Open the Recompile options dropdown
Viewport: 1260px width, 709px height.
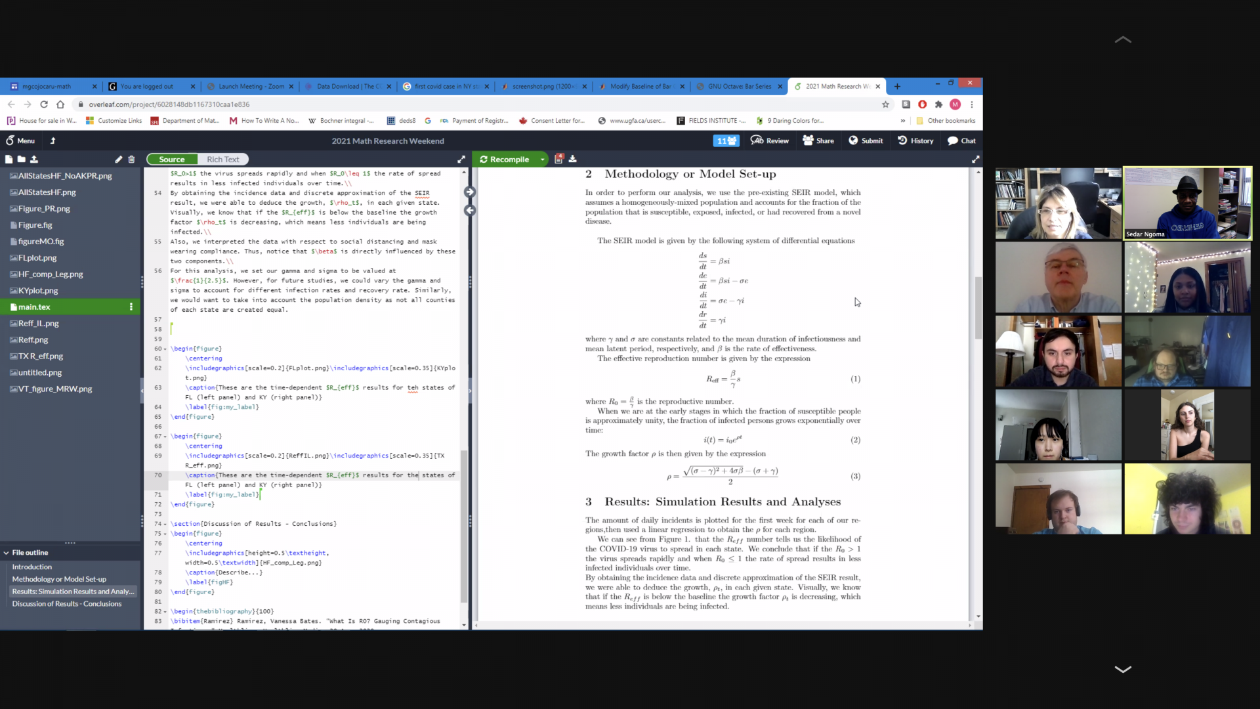(x=542, y=159)
